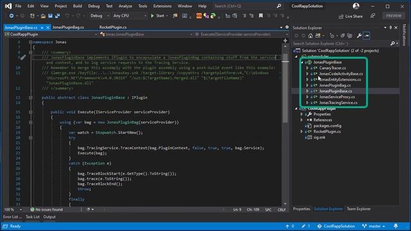This screenshot has height=231, width=411.
Task: Click the search magnifier in title bar
Action: pos(279,6)
